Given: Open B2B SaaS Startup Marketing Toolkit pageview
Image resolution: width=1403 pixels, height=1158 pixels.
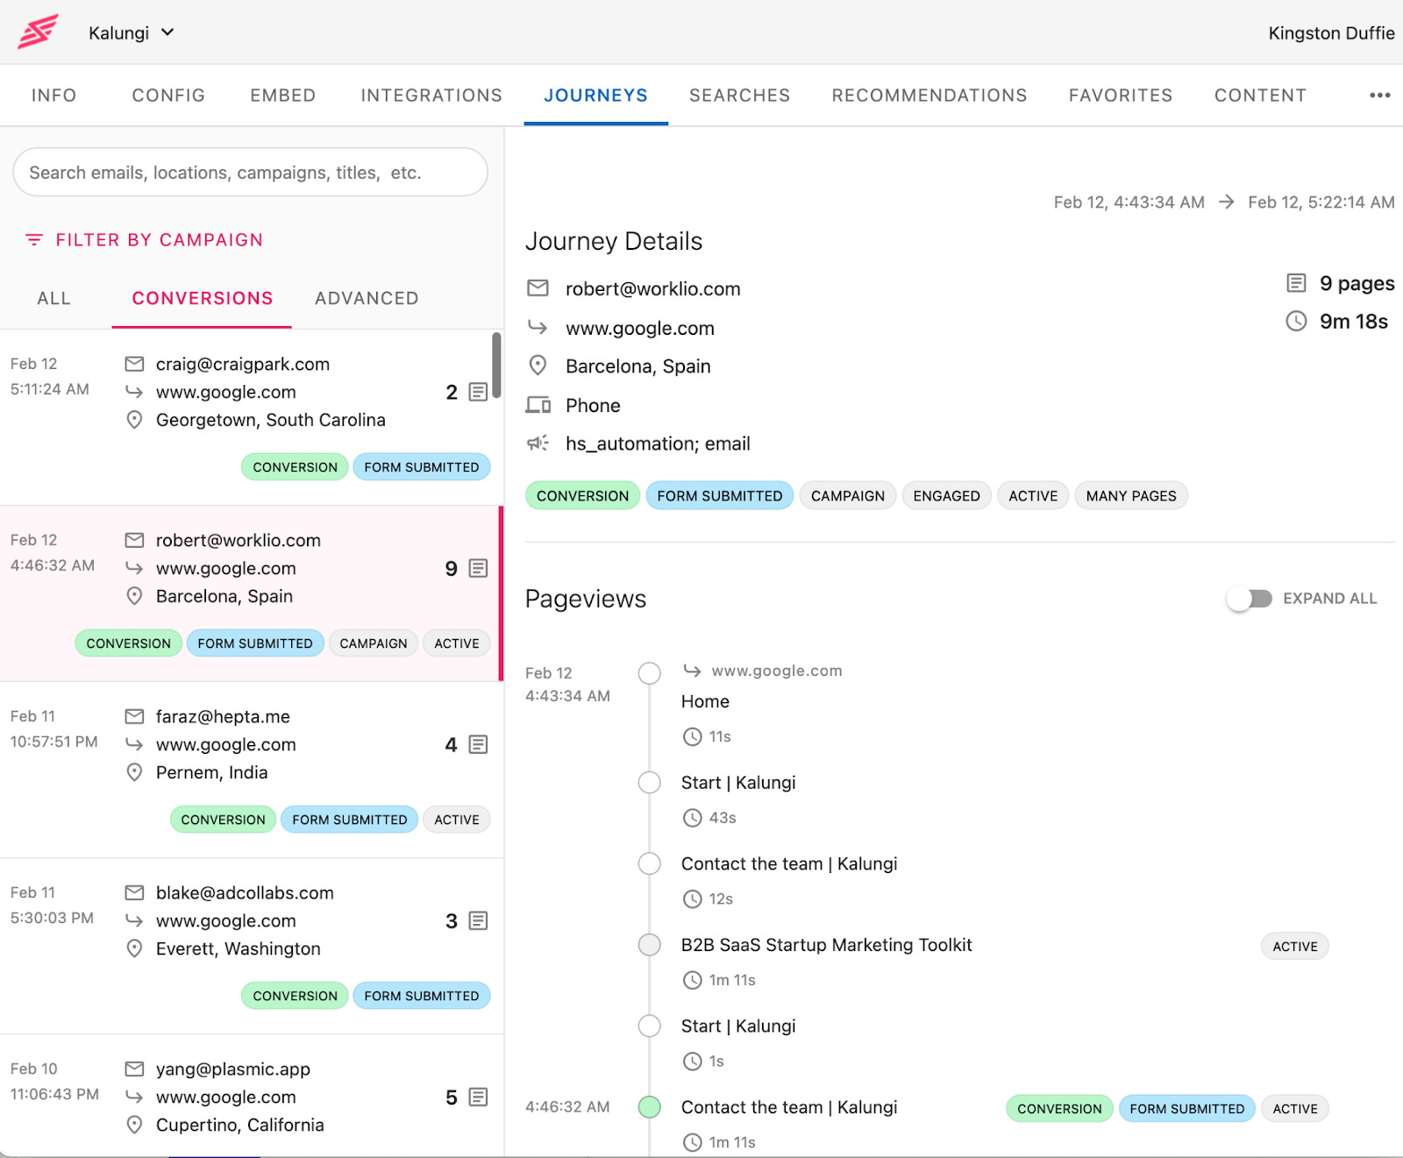Looking at the screenshot, I should 826,945.
